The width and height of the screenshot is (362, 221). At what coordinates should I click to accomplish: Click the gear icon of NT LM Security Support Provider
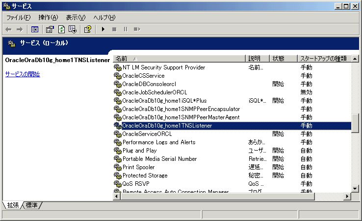click(x=118, y=67)
